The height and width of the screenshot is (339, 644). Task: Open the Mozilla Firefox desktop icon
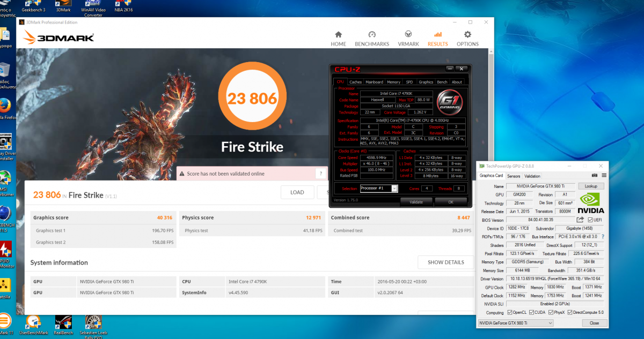pyautogui.click(x=6, y=107)
